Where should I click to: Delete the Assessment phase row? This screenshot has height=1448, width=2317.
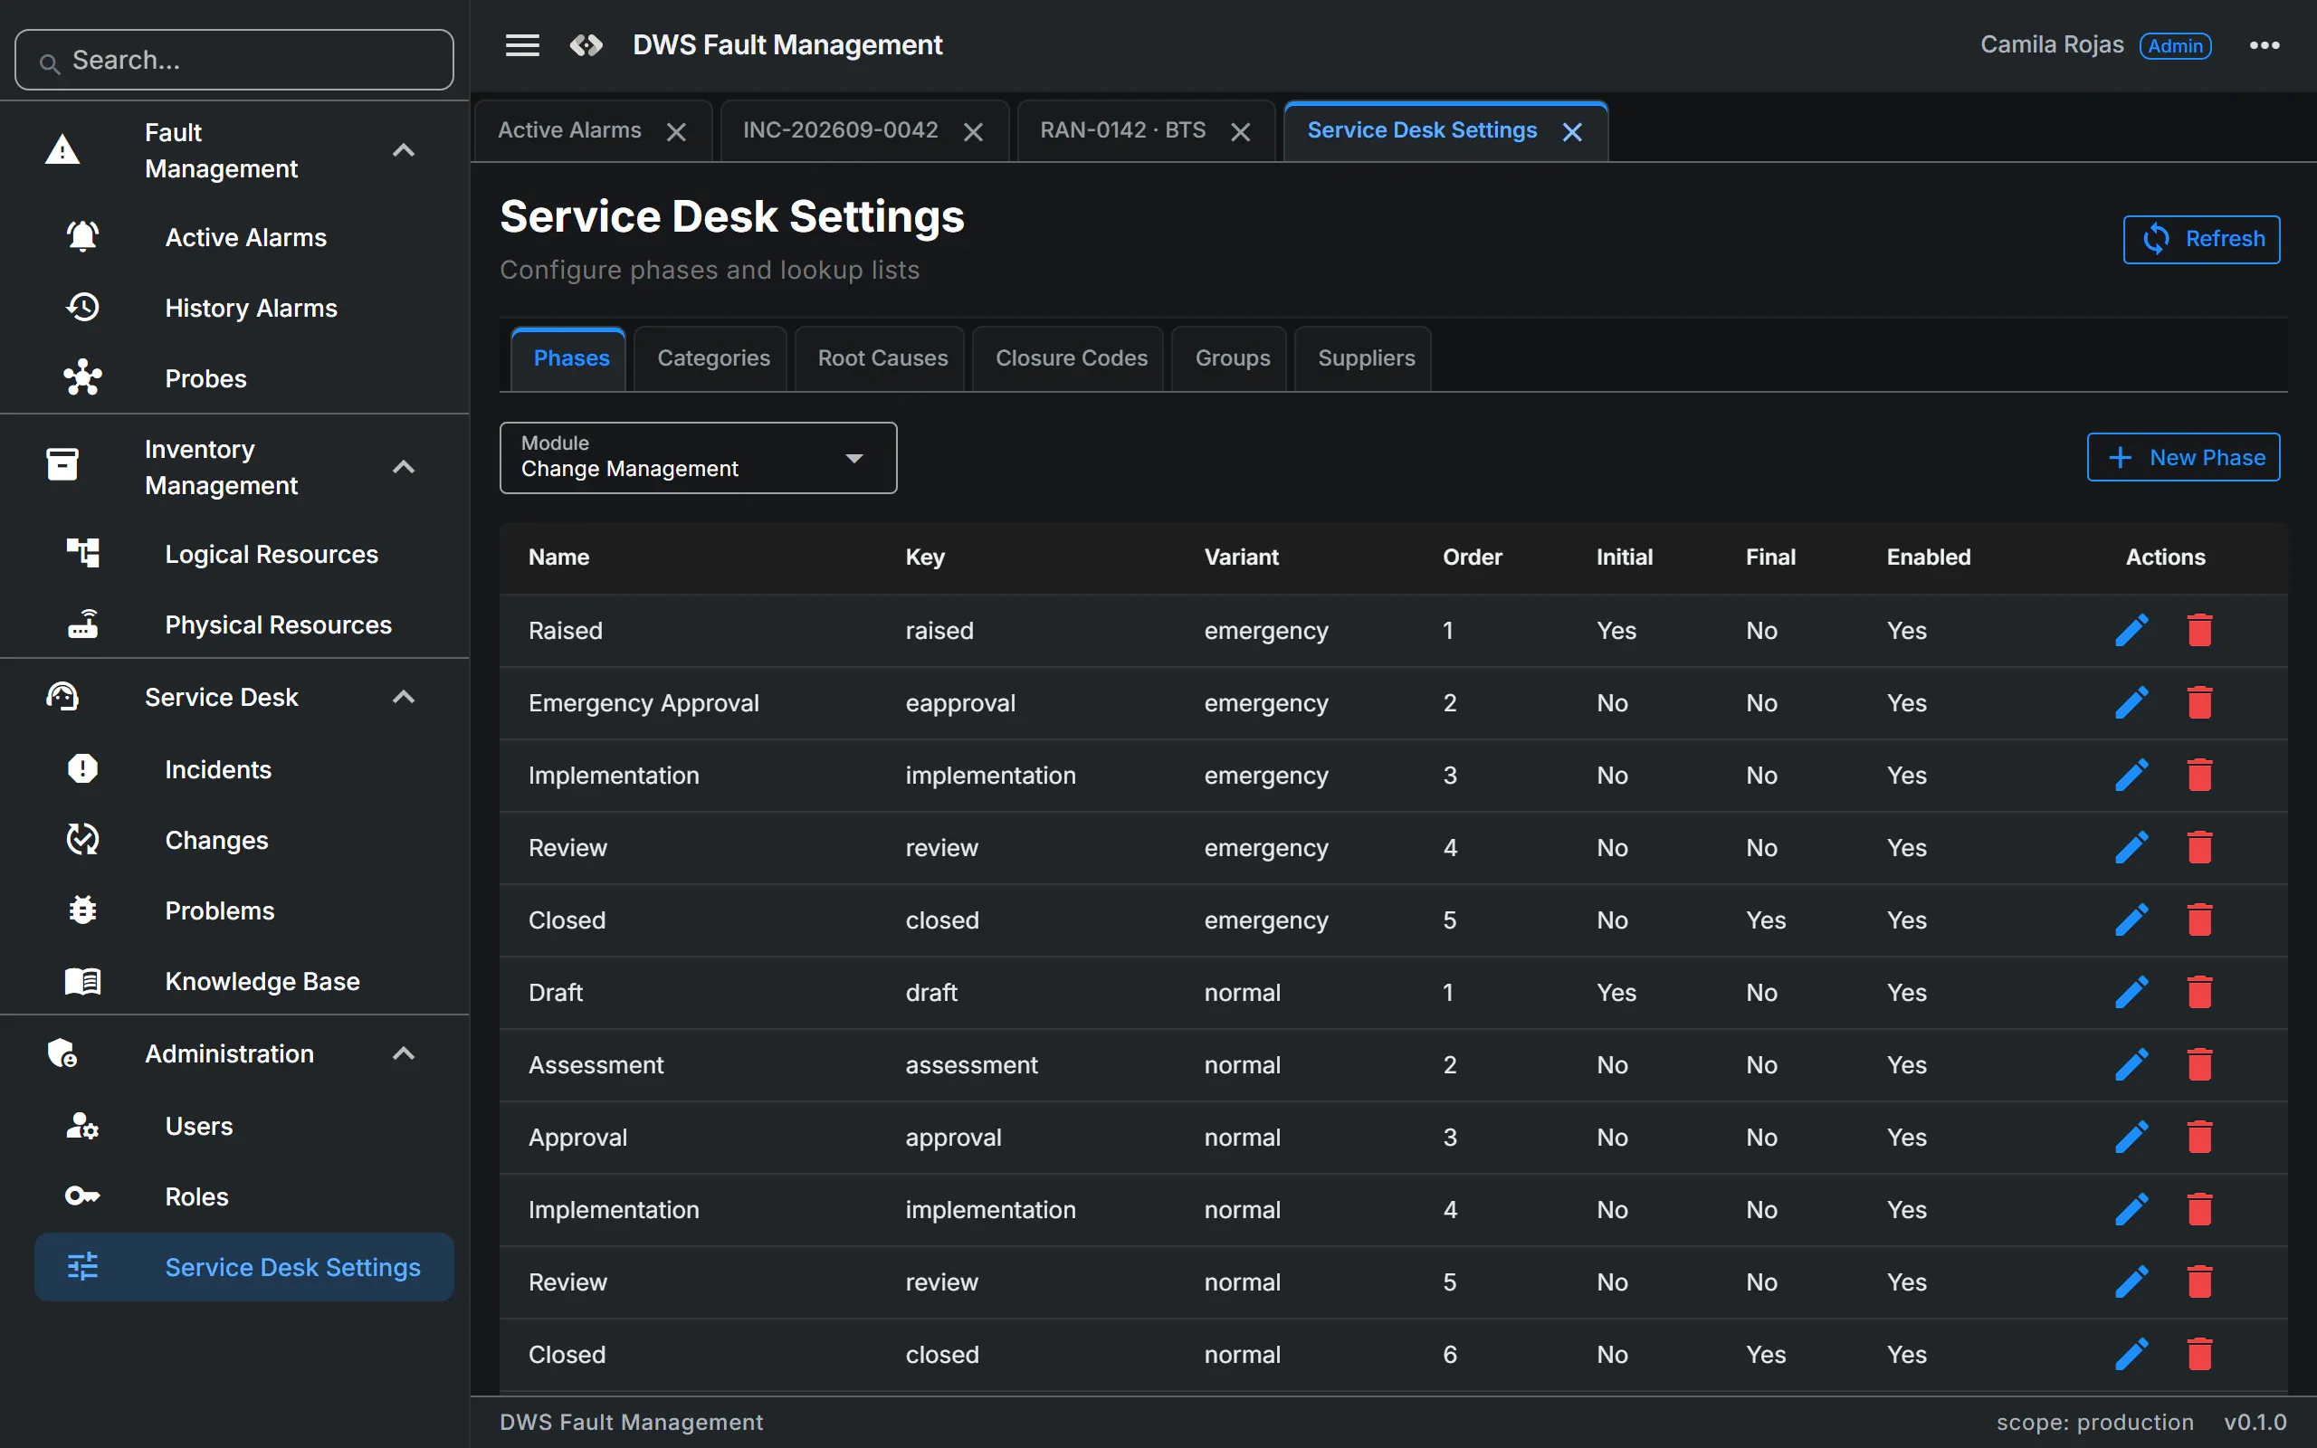click(x=2200, y=1065)
